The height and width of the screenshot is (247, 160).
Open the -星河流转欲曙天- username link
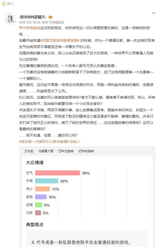point(33,17)
